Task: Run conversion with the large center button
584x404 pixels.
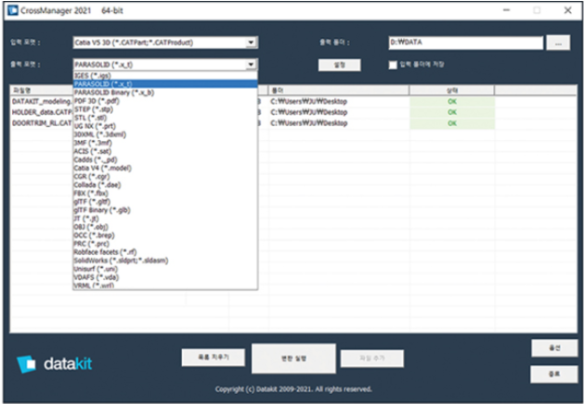Action: [x=293, y=359]
